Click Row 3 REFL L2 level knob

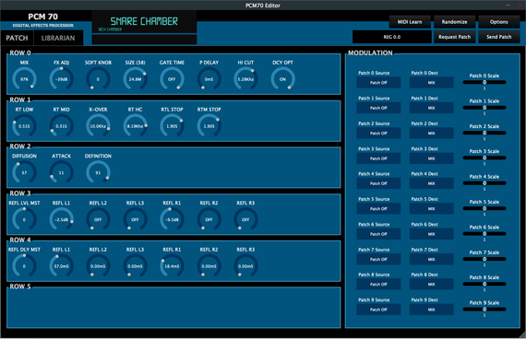(98, 219)
